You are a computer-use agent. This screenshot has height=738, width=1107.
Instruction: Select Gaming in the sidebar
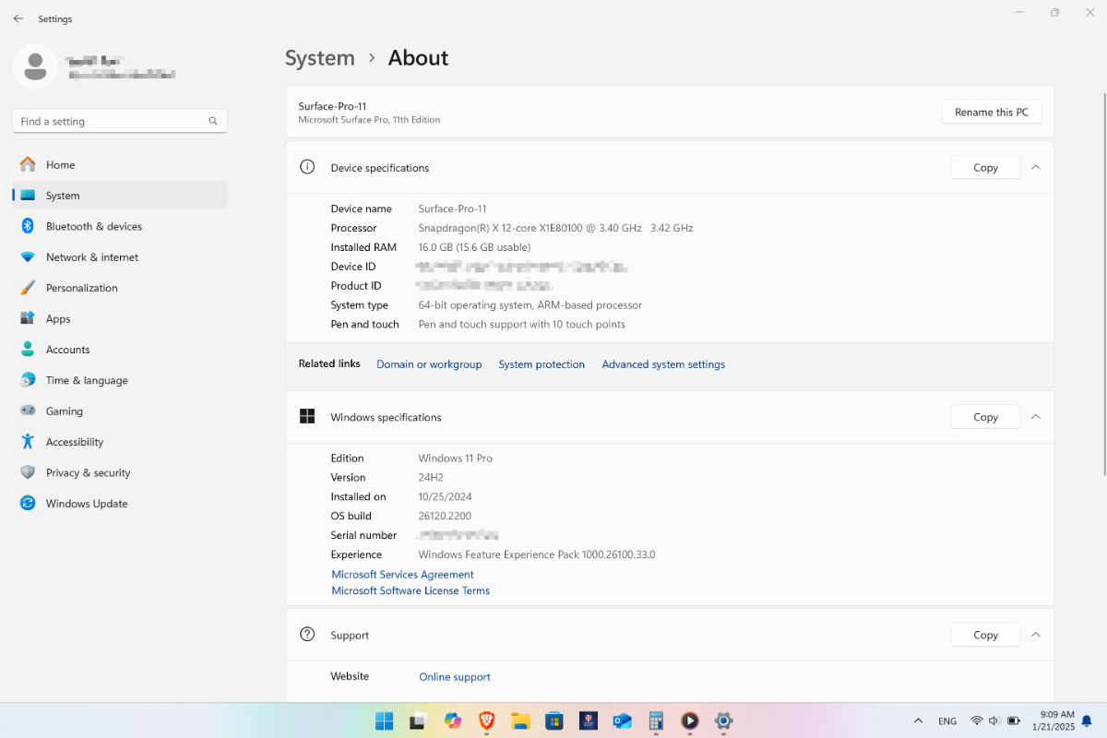click(x=64, y=411)
